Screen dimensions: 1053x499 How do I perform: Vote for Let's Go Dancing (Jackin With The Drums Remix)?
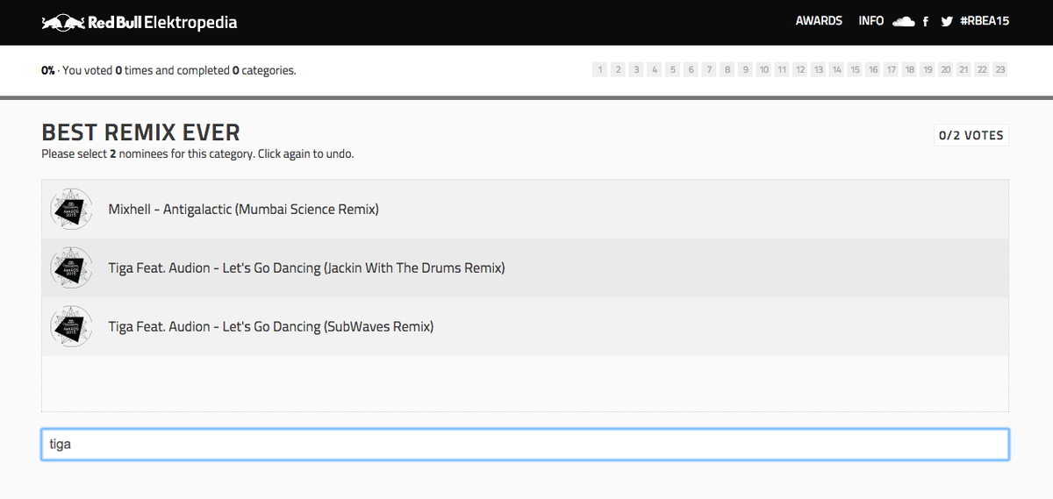pyautogui.click(x=525, y=268)
